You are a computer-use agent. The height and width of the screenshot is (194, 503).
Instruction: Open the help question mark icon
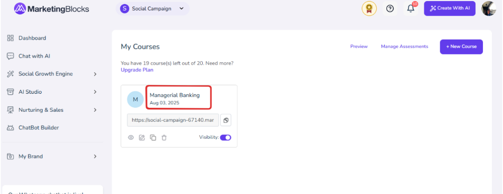pos(390,9)
